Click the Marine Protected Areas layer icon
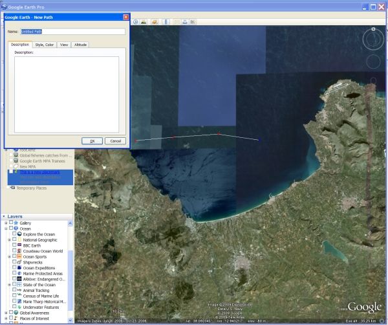 point(19,273)
